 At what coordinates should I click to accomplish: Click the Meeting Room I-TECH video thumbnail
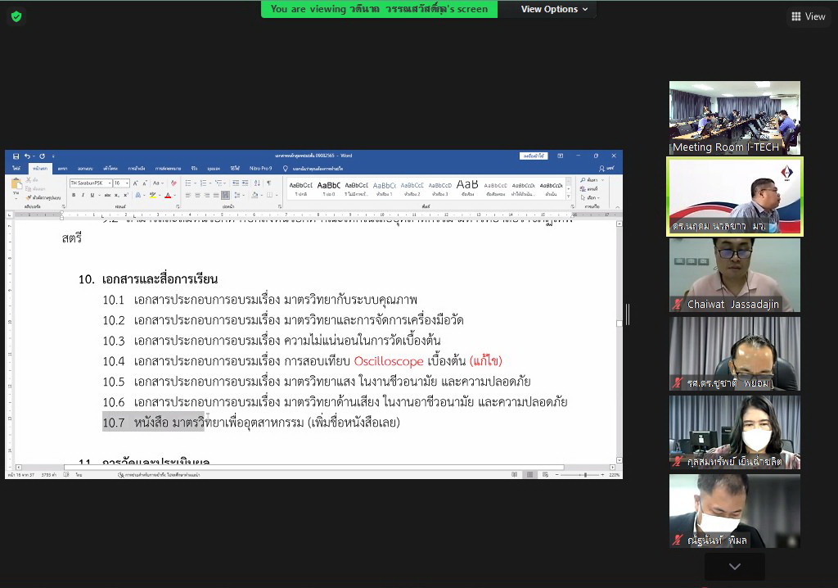pos(735,118)
